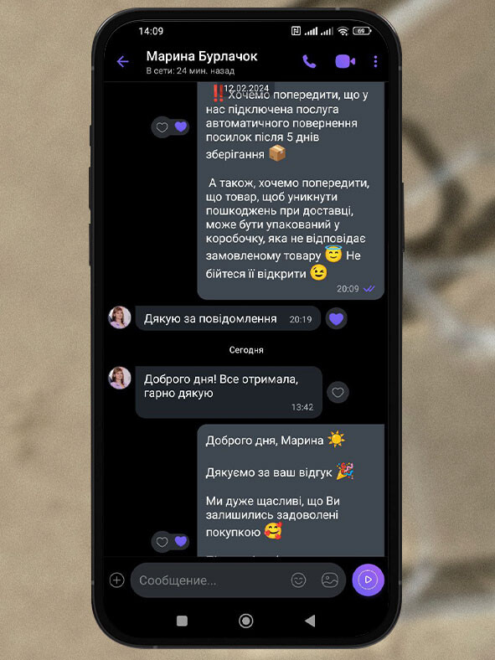Image resolution: width=495 pixels, height=660 pixels.
Task: Tap the filled purple heart beside the top message
Action: [x=181, y=126]
